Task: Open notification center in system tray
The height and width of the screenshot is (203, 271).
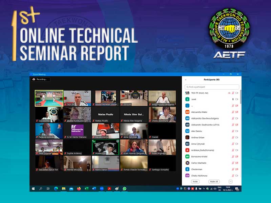Action: (x=237, y=189)
